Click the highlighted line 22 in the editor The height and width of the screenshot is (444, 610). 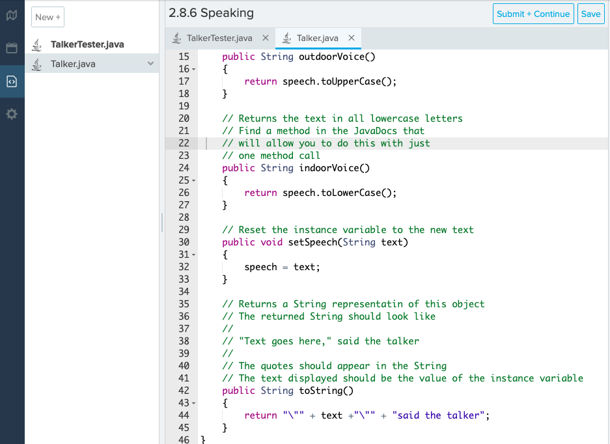click(x=326, y=143)
